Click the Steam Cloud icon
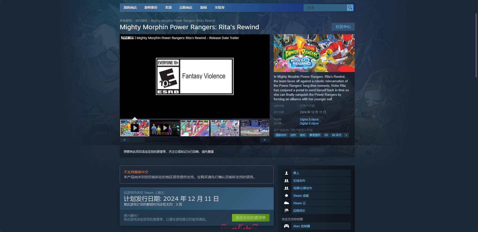The width and height of the screenshot is (478, 232). (x=286, y=203)
